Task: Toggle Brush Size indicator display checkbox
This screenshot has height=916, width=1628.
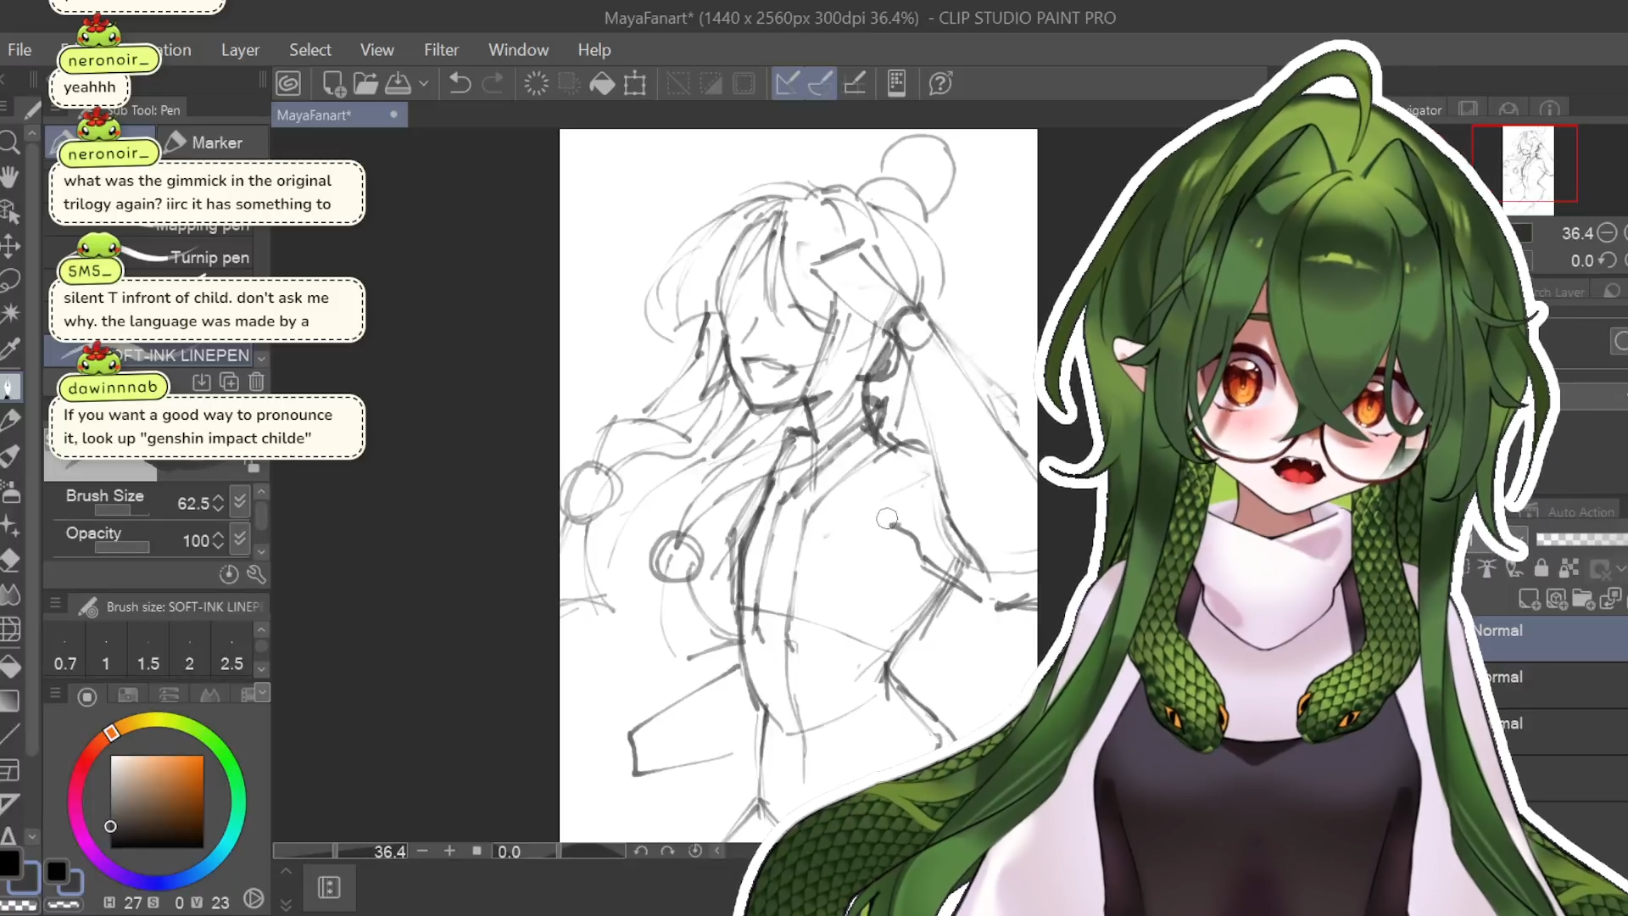Action: tap(240, 501)
